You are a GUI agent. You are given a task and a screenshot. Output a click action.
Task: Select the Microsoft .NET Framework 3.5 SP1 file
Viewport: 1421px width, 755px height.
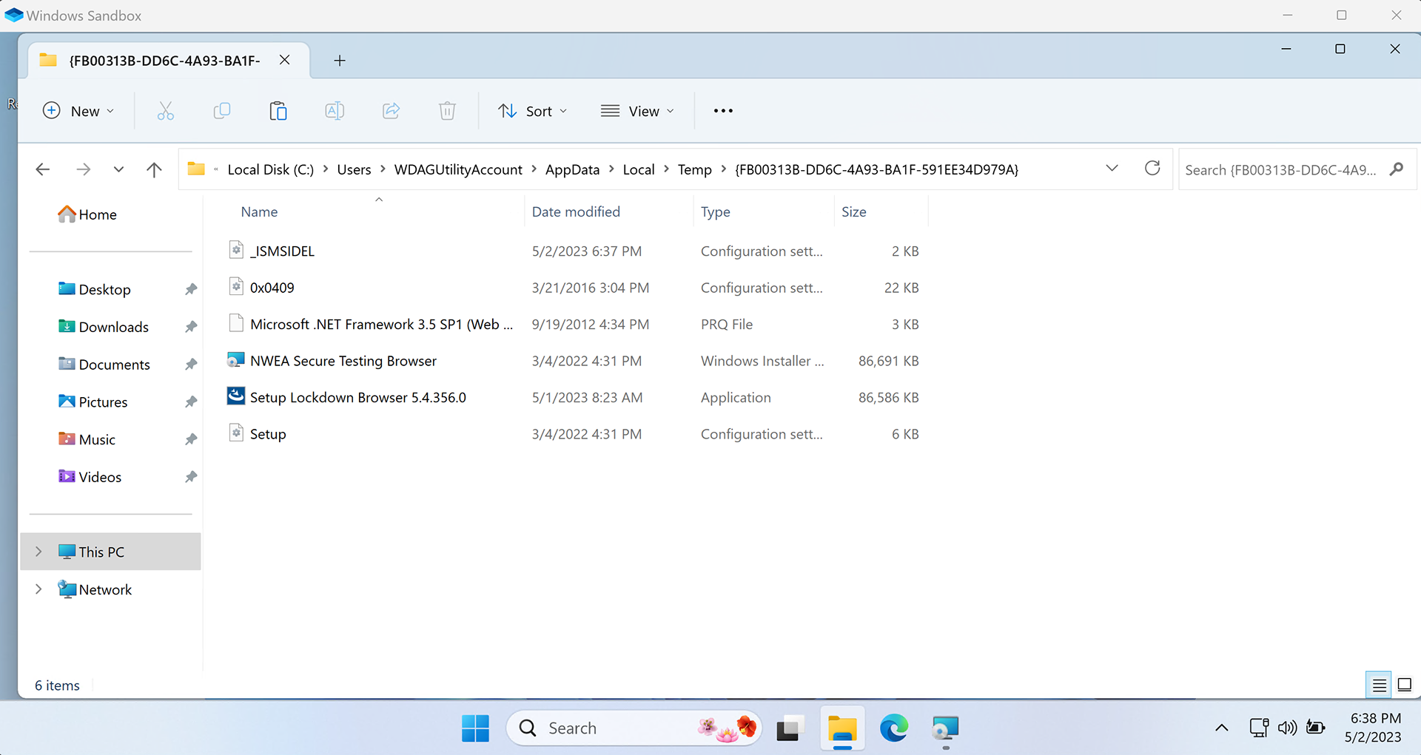click(x=382, y=324)
